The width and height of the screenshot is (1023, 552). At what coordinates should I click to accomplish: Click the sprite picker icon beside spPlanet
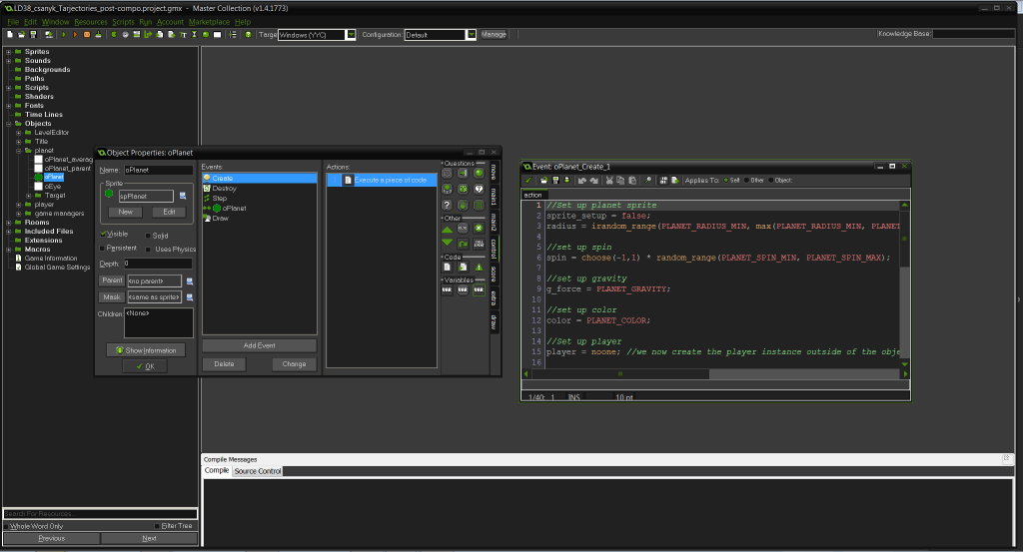[184, 197]
